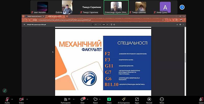Select Тимур Швачка participant thumbnail

(141, 7)
